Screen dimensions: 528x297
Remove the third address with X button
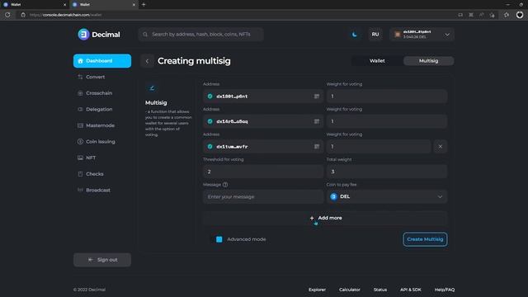440,147
